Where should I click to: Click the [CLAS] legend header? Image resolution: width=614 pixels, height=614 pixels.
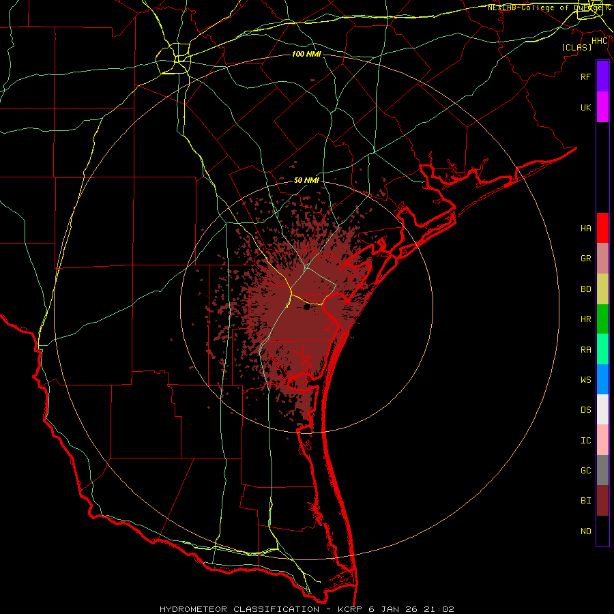coord(576,47)
